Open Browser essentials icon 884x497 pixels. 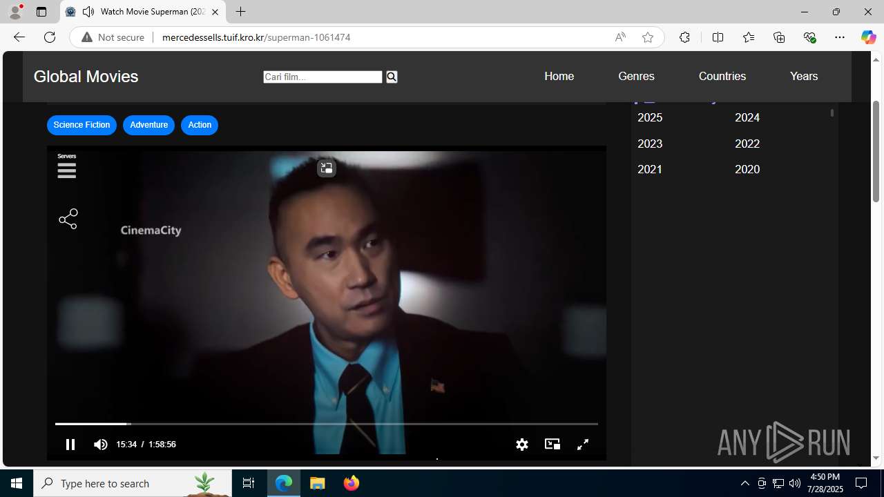(809, 37)
